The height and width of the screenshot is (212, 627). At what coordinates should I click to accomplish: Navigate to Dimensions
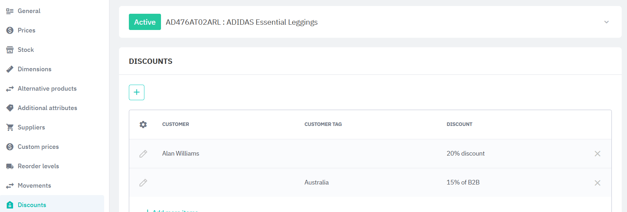[x=35, y=69]
